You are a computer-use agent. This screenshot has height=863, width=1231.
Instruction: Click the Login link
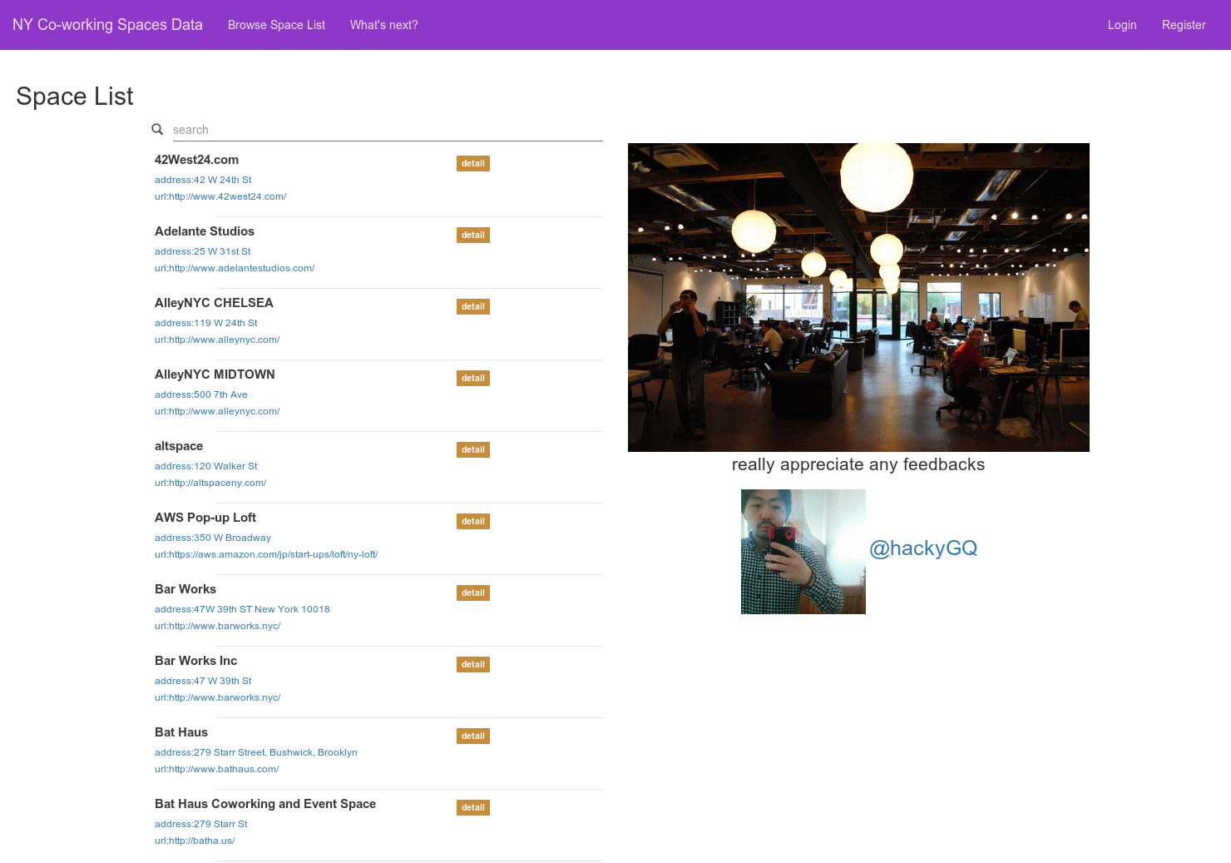click(1122, 25)
